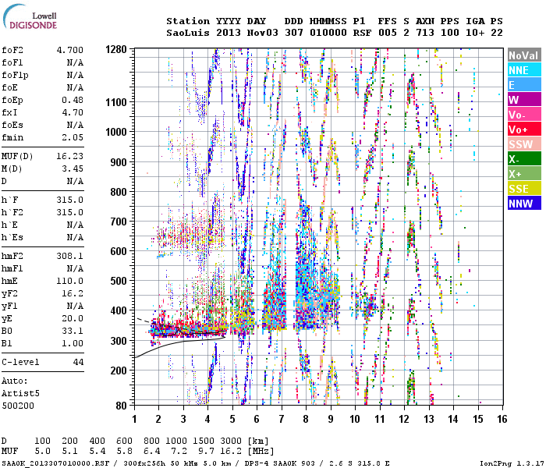Click the fxI value 4.70
The height and width of the screenshot is (468, 546).
(x=73, y=112)
